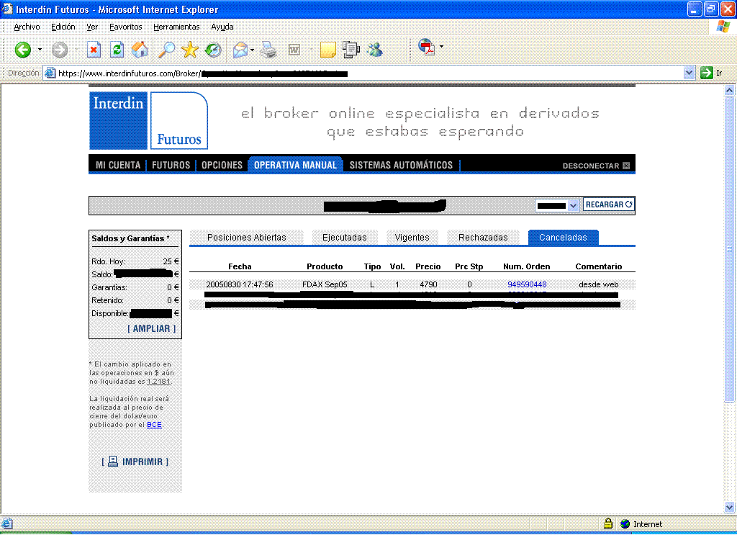The height and width of the screenshot is (553, 737).
Task: Click the Adobe PDF converter icon
Action: click(426, 47)
